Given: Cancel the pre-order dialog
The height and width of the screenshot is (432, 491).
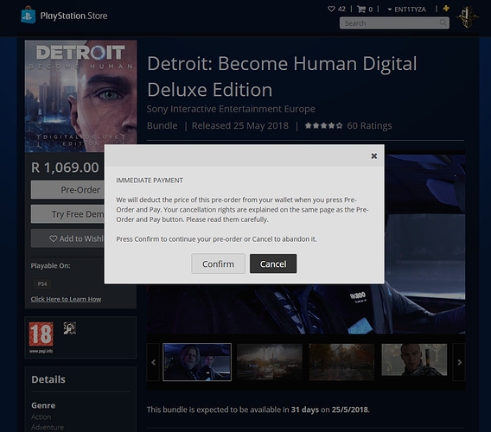Looking at the screenshot, I should point(273,264).
